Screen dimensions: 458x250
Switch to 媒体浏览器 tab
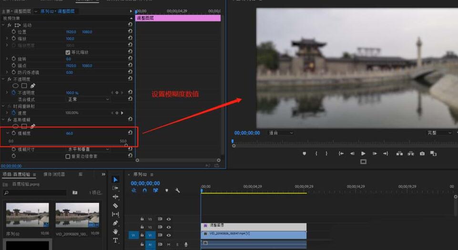click(x=54, y=174)
